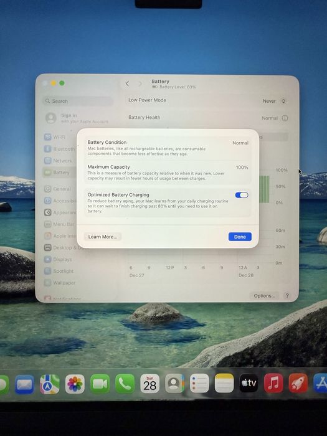327x436 pixels.
Task: Open Messages at the Dock's left edge
Action: (4, 384)
